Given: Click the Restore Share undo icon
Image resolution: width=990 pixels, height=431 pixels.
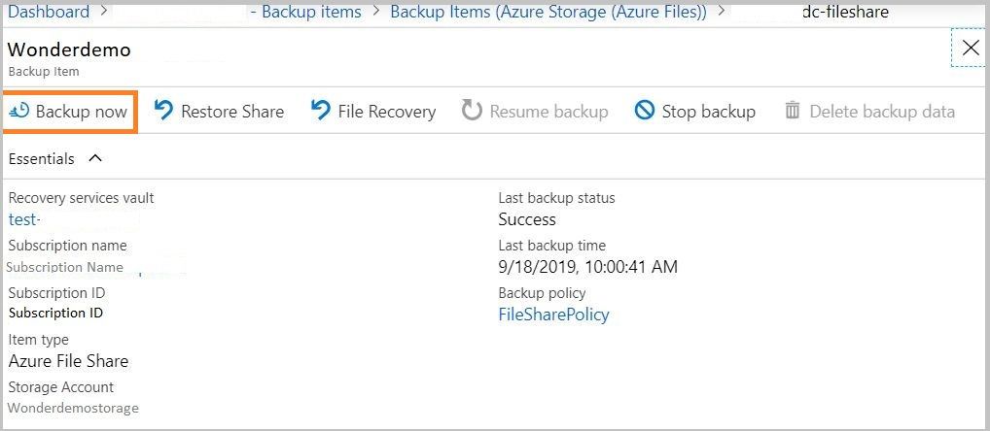Looking at the screenshot, I should pos(163,111).
